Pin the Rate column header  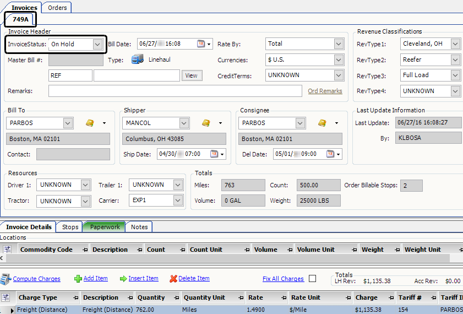pos(284,298)
